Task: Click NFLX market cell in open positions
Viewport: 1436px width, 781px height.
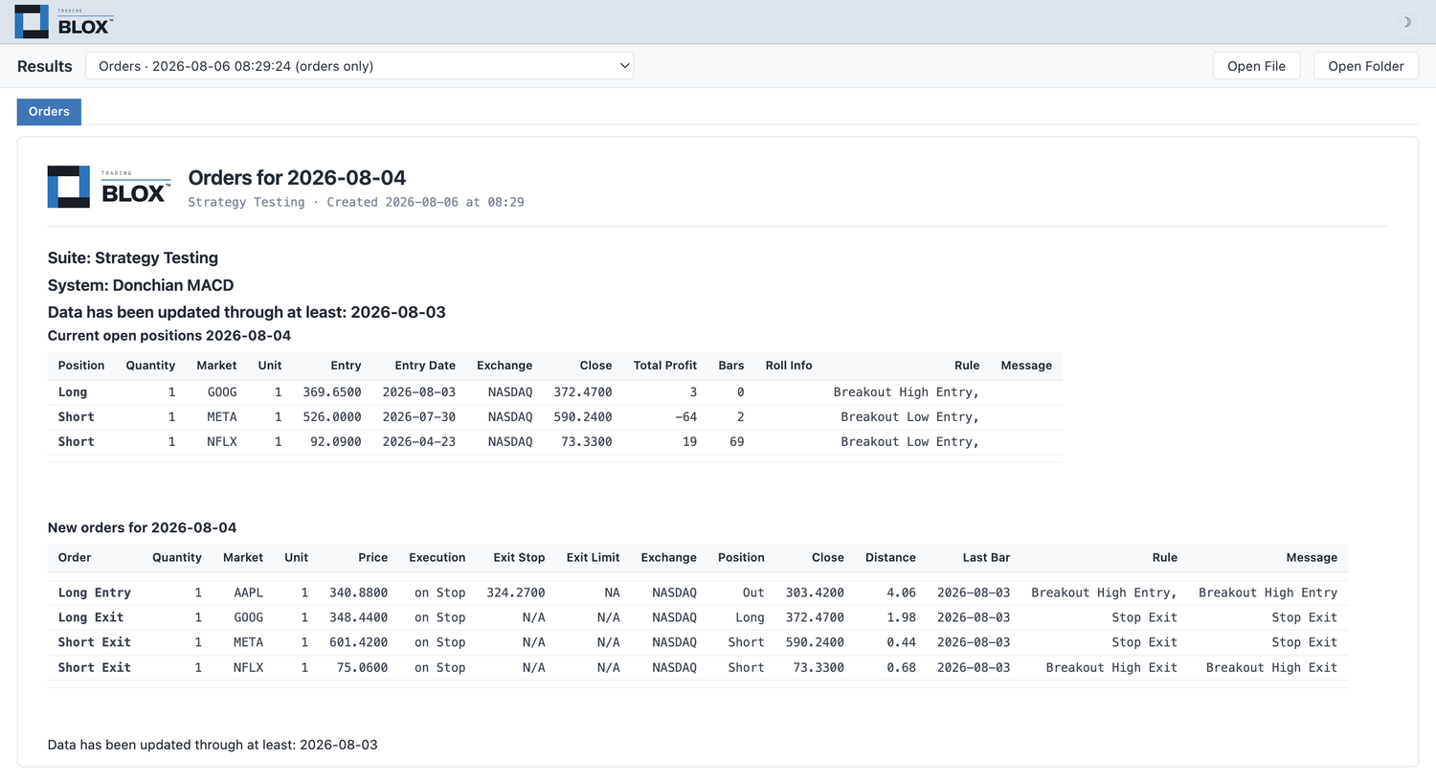Action: point(222,442)
